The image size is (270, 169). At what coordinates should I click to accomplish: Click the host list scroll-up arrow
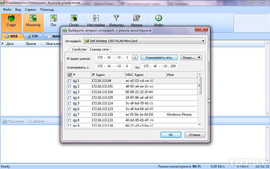click(x=199, y=74)
